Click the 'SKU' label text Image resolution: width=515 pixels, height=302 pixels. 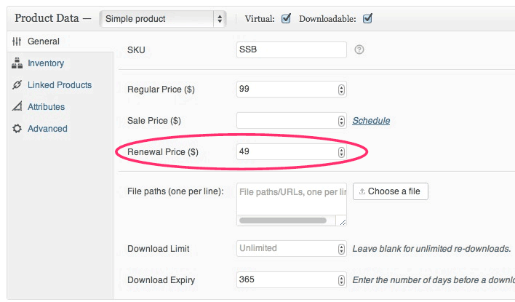[x=136, y=50]
